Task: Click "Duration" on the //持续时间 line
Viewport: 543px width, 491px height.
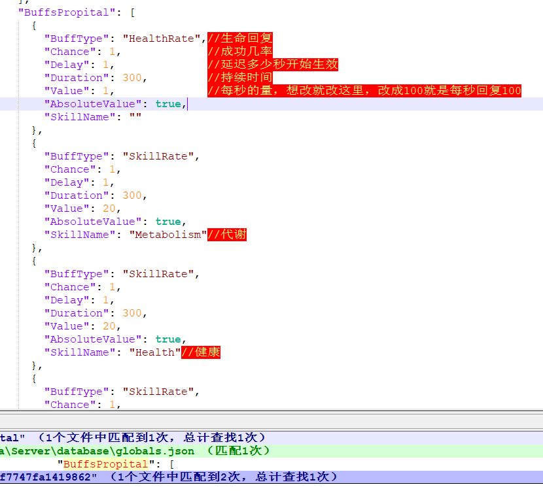Action: (77, 78)
